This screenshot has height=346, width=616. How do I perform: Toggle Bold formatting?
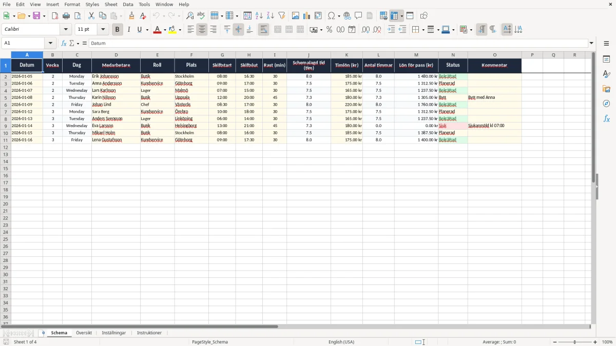pyautogui.click(x=118, y=30)
